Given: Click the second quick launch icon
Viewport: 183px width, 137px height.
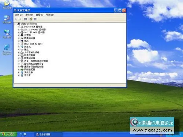Looking at the screenshot, I should [x=25, y=134].
